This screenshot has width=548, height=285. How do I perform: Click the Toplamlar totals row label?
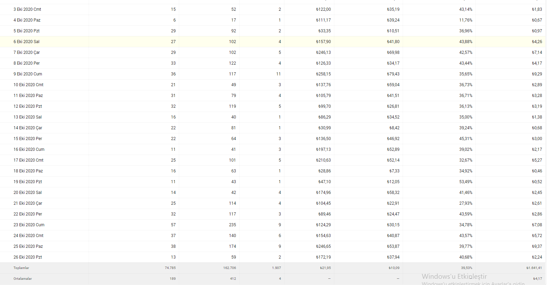pyautogui.click(x=21, y=268)
